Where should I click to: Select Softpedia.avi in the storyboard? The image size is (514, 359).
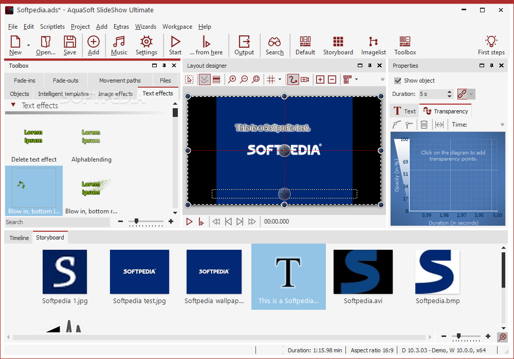tap(363, 276)
